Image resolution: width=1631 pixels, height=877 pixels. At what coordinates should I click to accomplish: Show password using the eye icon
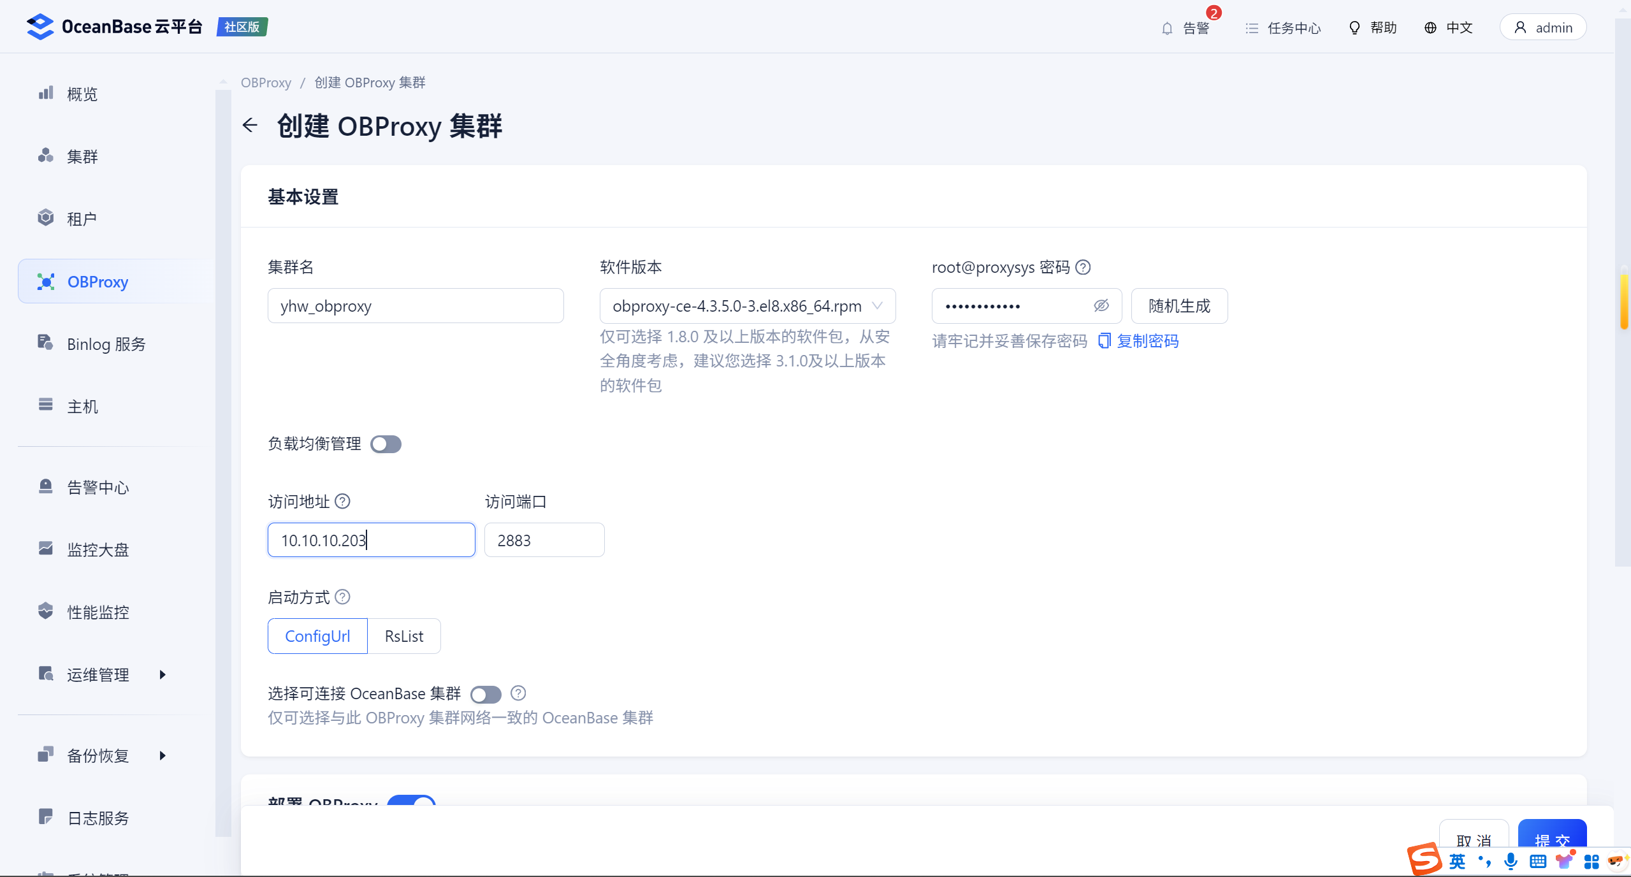(1101, 306)
